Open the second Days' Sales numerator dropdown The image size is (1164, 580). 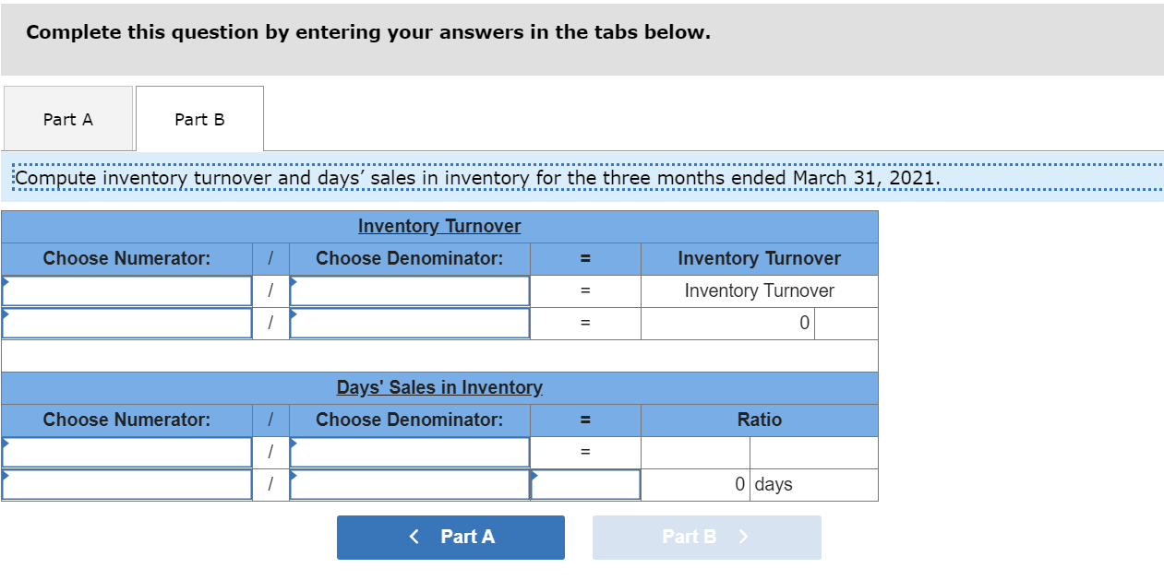pos(126,484)
